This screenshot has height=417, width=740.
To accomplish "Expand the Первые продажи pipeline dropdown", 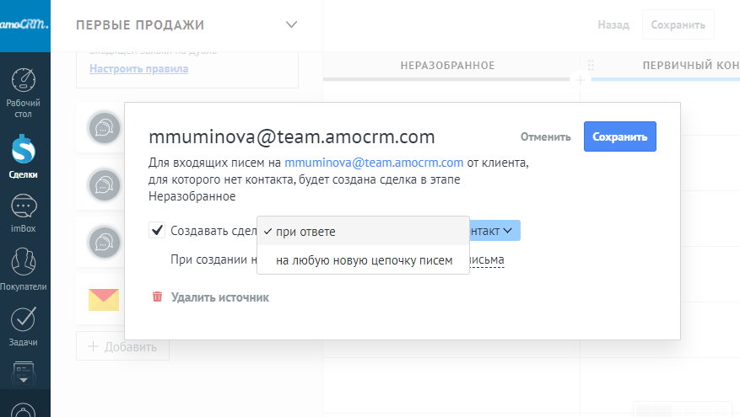I will [291, 25].
